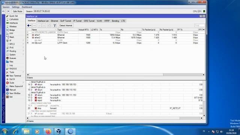Open VirtualBox from the taskbar
Image resolution: width=240 pixels, height=135 pixels.
[58, 132]
